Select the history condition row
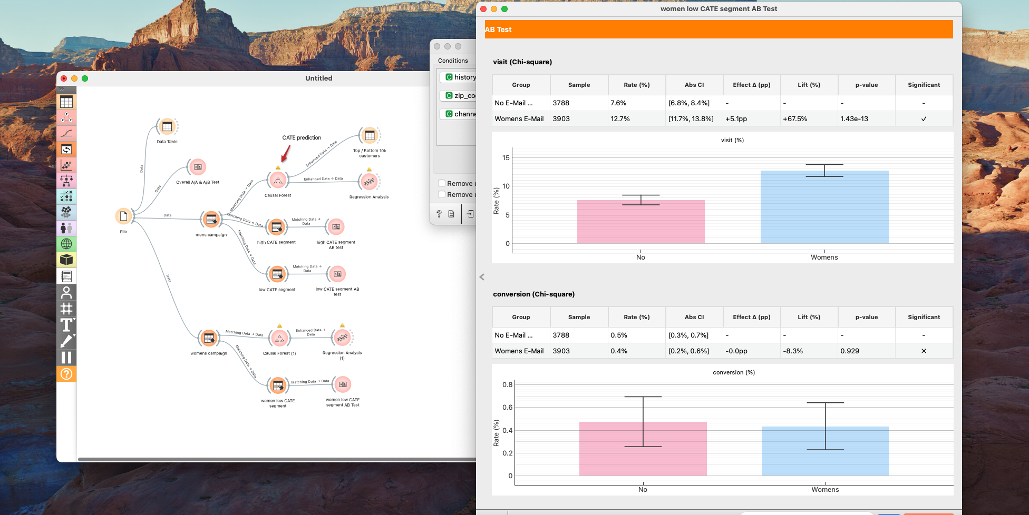This screenshot has height=515, width=1029. [460, 77]
